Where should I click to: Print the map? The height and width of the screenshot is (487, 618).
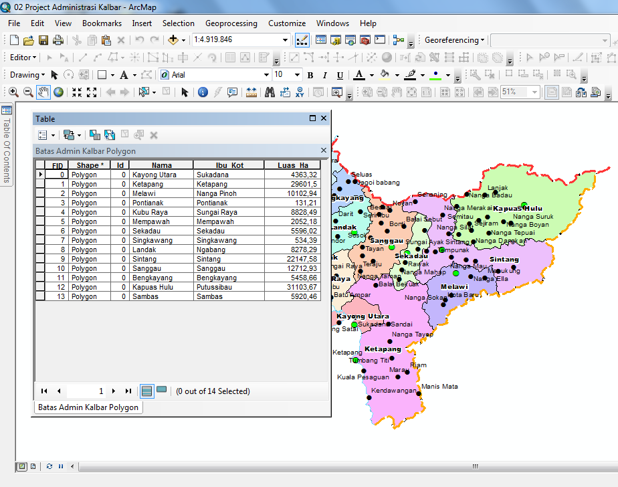pyautogui.click(x=58, y=40)
